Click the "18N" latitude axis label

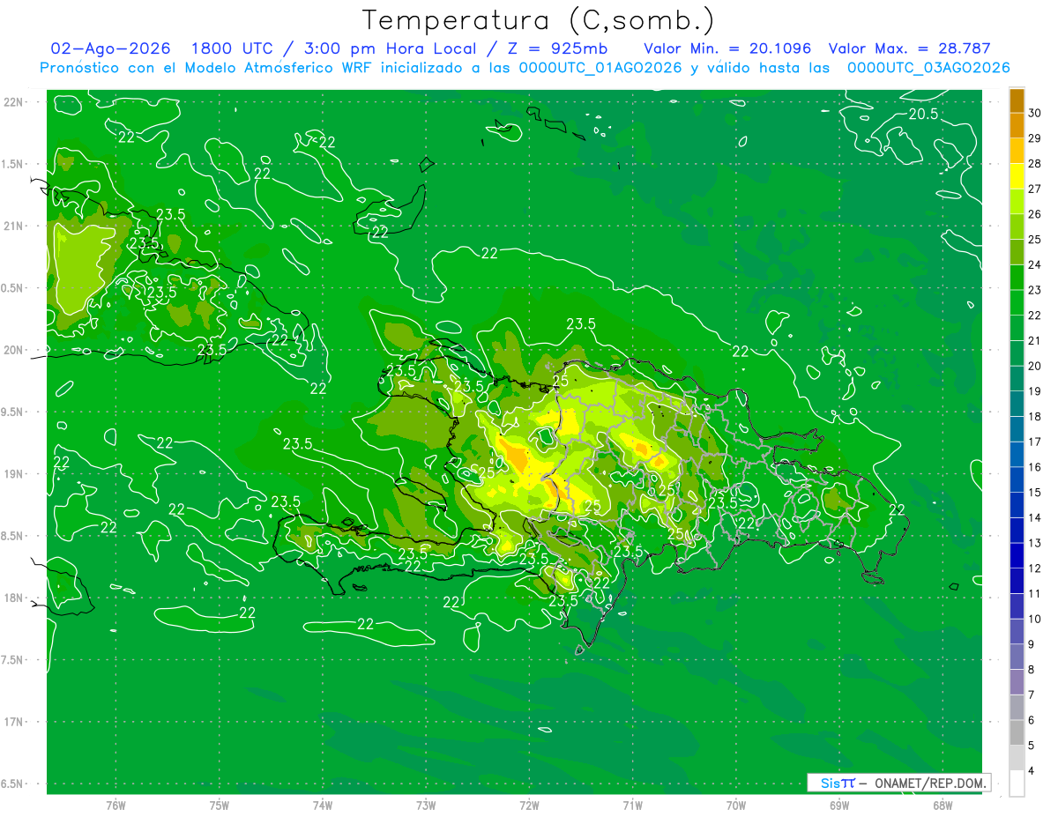point(14,598)
